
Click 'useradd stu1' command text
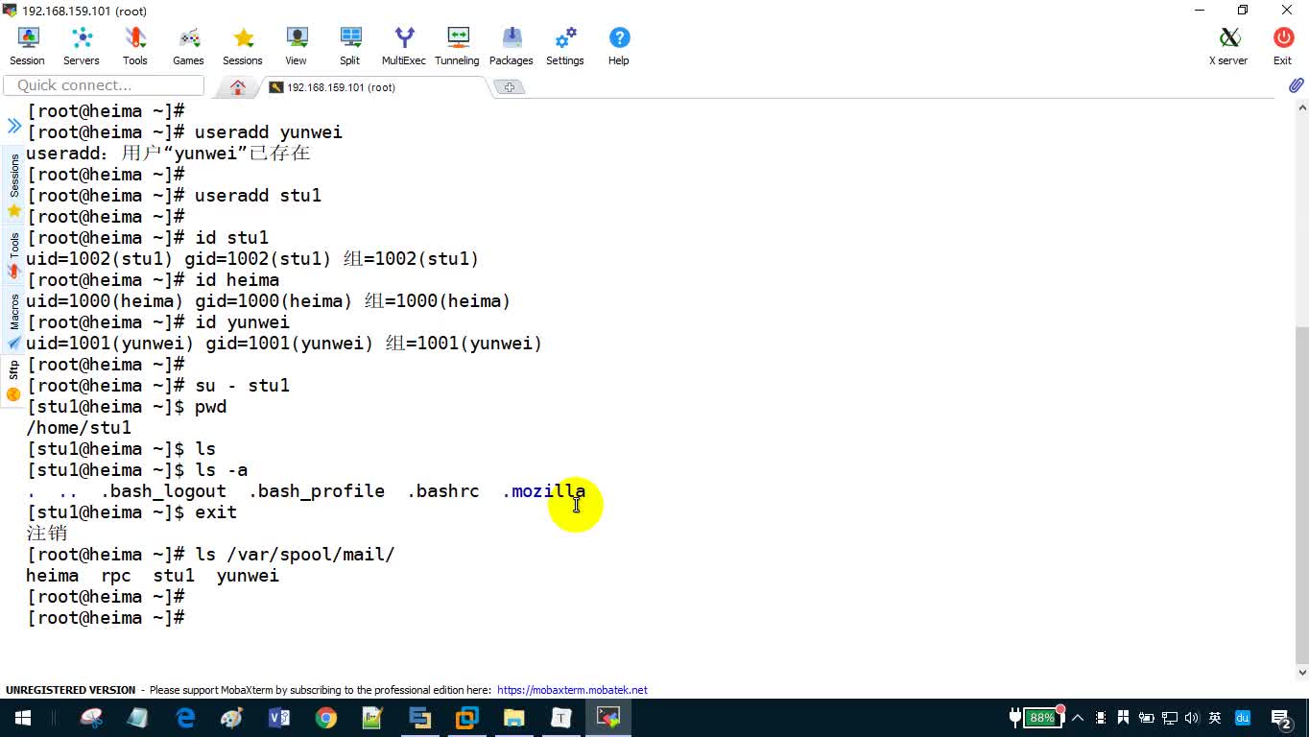pos(258,196)
